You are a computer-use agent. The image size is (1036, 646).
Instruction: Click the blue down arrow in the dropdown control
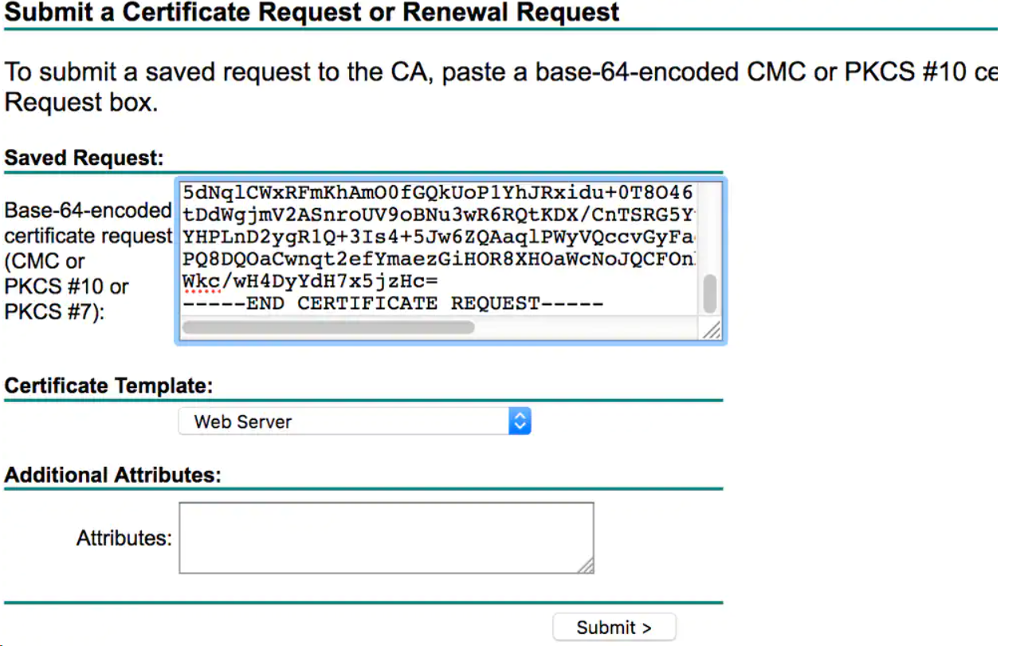520,426
